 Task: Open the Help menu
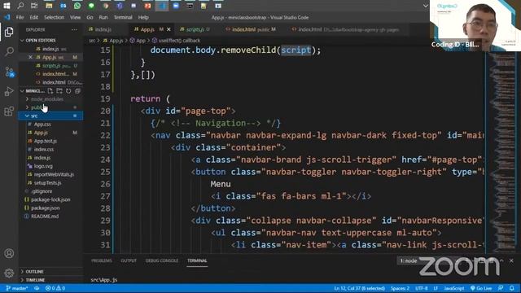click(143, 17)
